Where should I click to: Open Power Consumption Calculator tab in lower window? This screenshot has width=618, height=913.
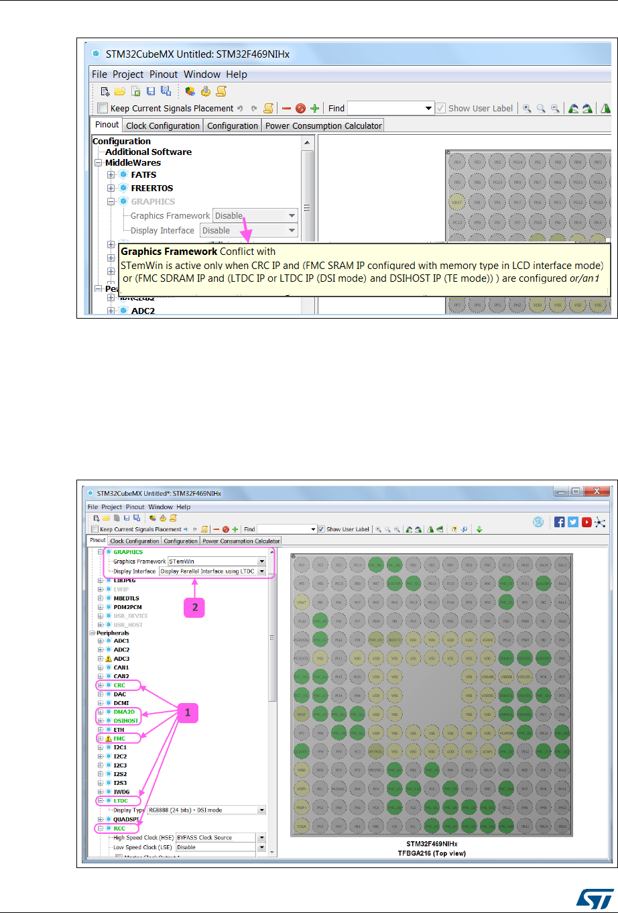click(241, 541)
